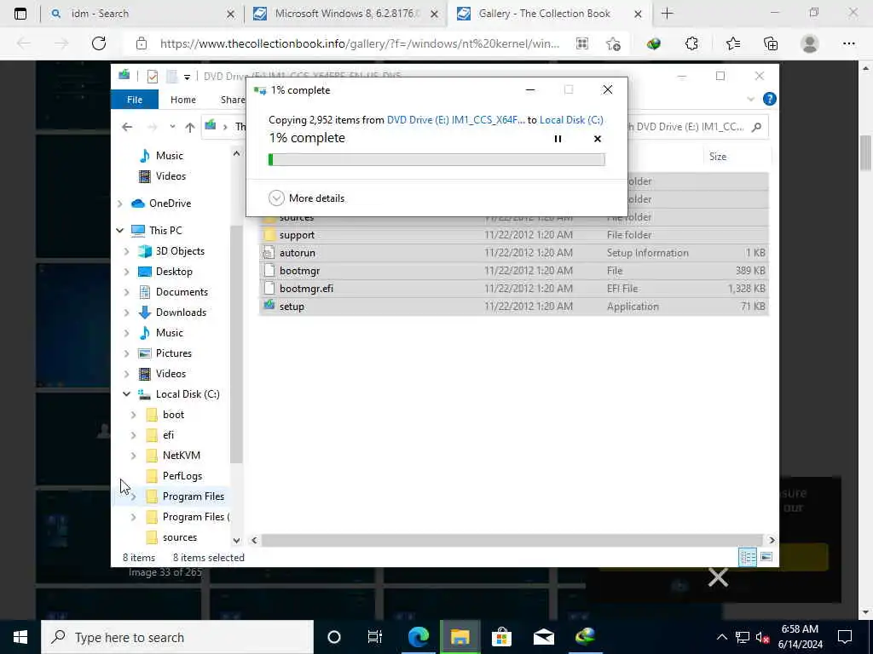
Task: Collapse the This PC tree node
Action: click(x=119, y=230)
